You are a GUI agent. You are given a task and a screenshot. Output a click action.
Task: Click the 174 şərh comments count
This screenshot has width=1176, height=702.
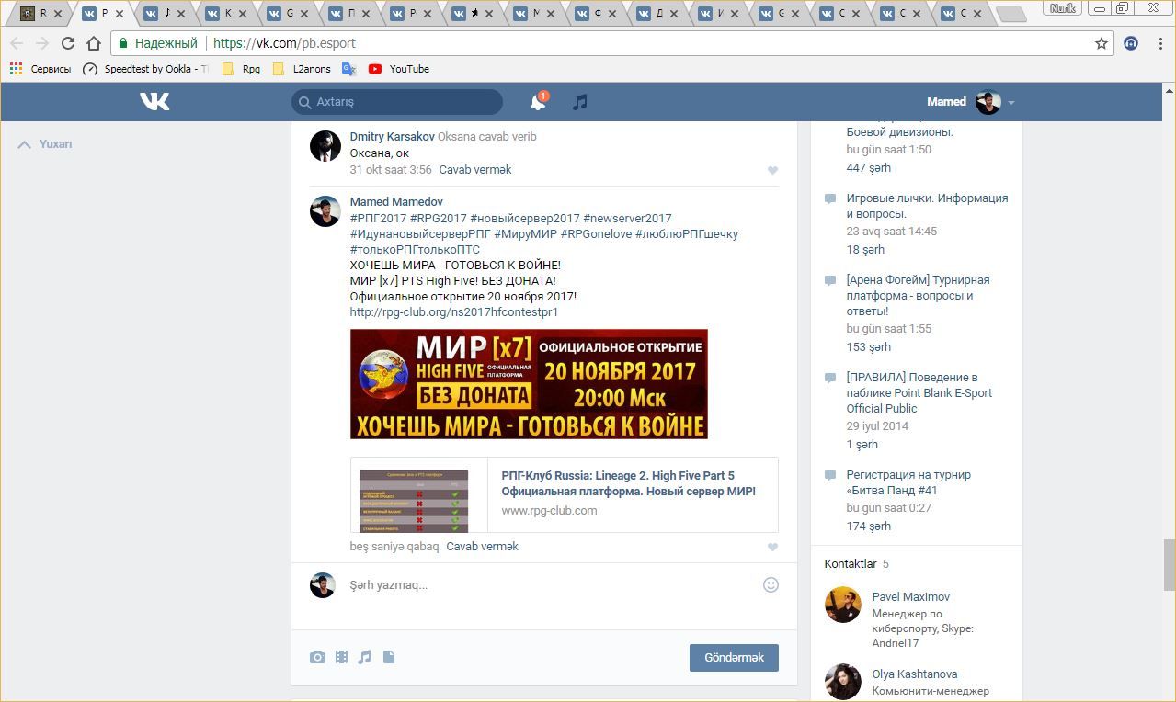click(x=869, y=526)
